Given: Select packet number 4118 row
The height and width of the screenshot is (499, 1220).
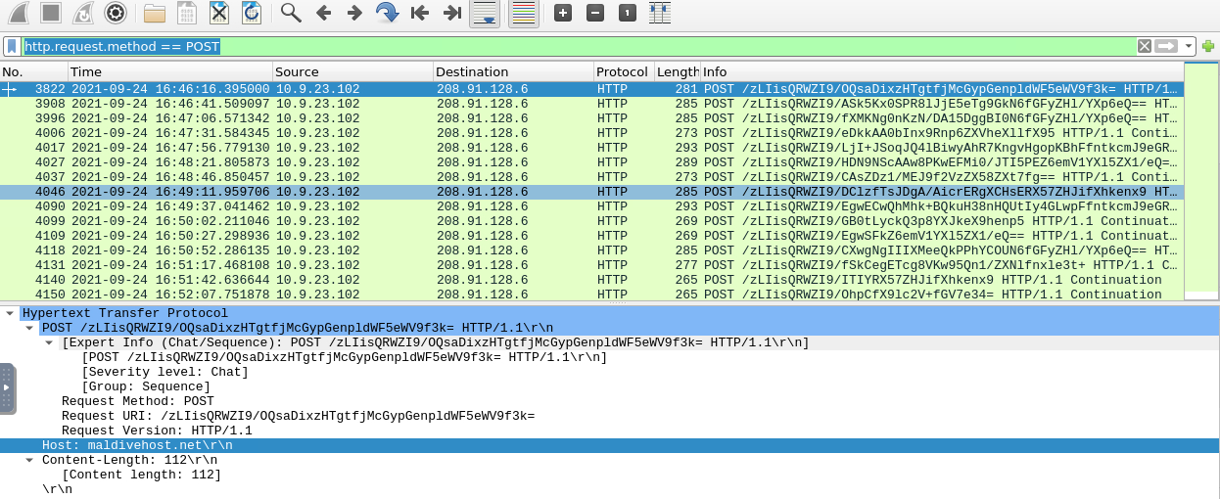Looking at the screenshot, I should (591, 249).
